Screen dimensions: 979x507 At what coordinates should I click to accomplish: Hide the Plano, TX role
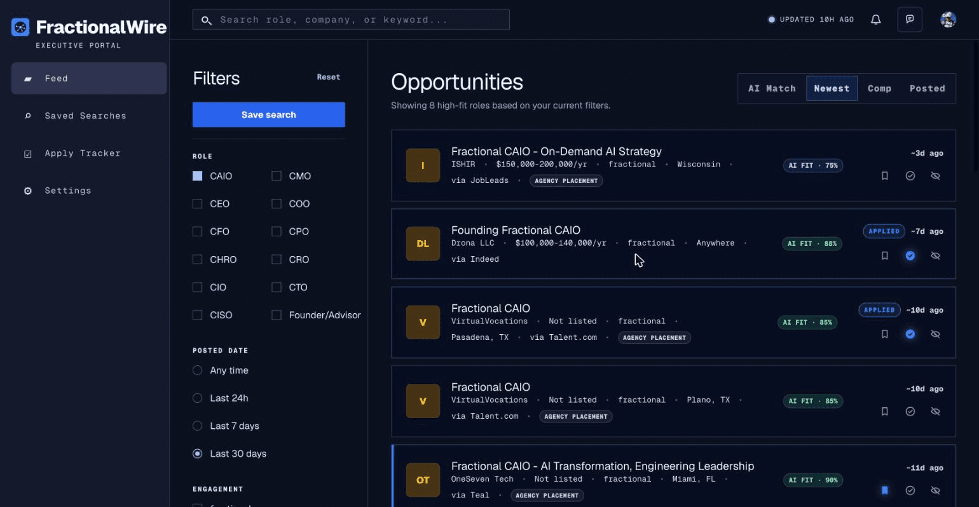[x=935, y=412]
